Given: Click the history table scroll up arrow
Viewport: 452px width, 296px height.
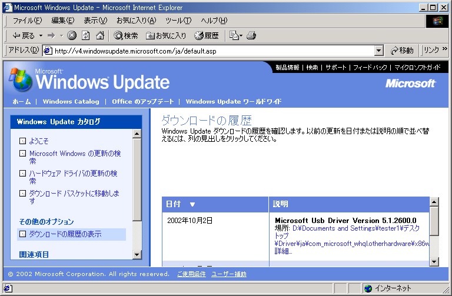Looking at the screenshot, I should (x=434, y=202).
